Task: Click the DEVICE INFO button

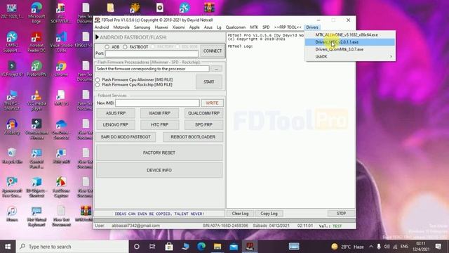Action: tap(159, 170)
